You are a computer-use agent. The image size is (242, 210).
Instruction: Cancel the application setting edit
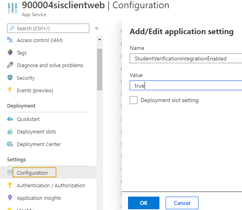(x=182, y=203)
